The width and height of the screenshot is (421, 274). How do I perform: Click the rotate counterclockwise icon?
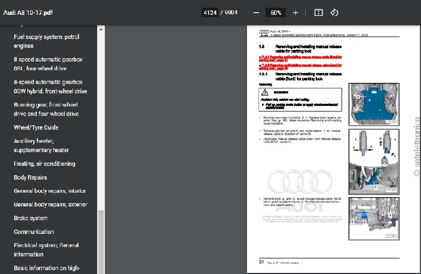(x=334, y=13)
